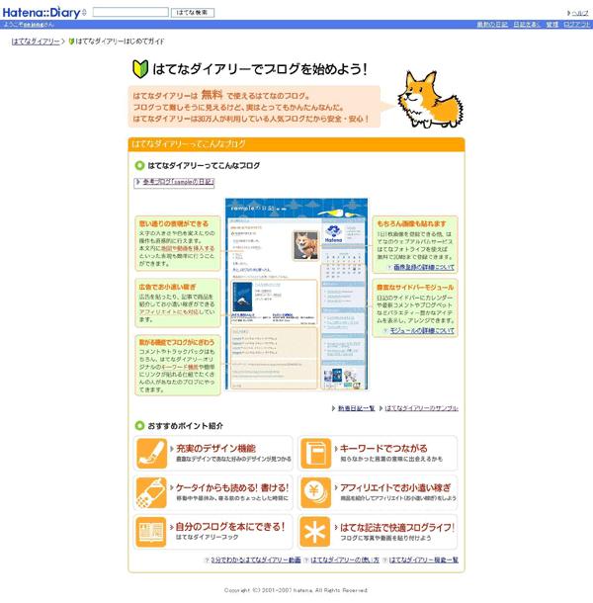Viewport: 593px width, 603px height.
Task: Click green circle bullet beside おすすめポイント紹介
Action: coord(139,426)
